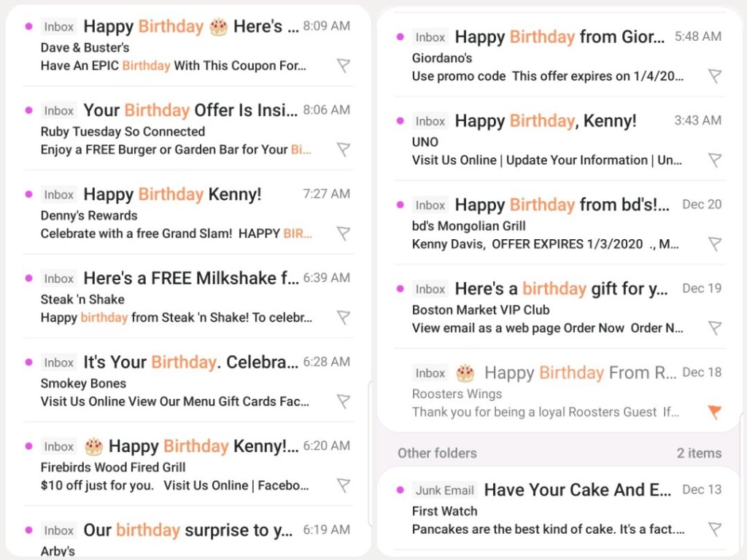Screen dimensions: 747x560
Task: Click the unread dot on Denny's Rewards email
Action: click(28, 194)
